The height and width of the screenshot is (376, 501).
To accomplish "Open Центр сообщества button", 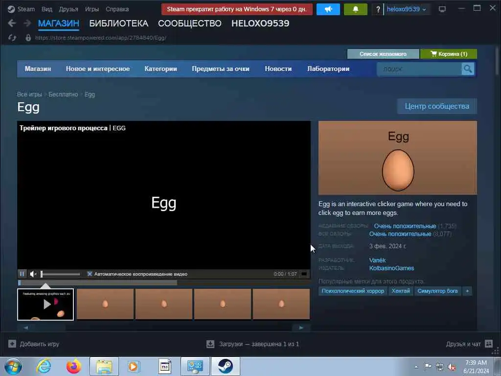I will (x=437, y=106).
